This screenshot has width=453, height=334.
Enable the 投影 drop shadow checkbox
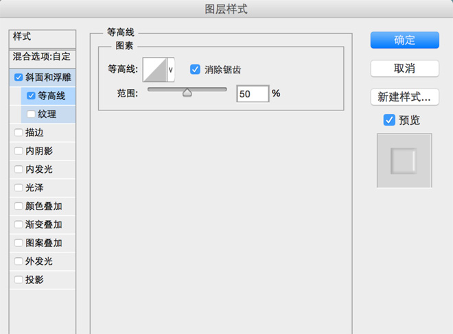pos(19,279)
